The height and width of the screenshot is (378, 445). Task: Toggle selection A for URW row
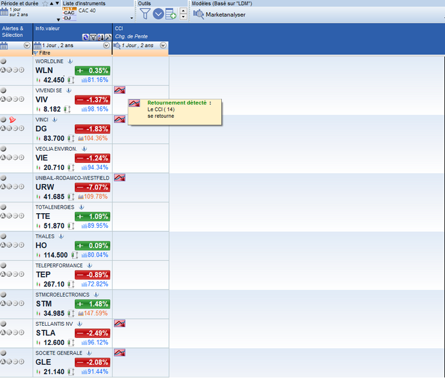tap(3, 186)
